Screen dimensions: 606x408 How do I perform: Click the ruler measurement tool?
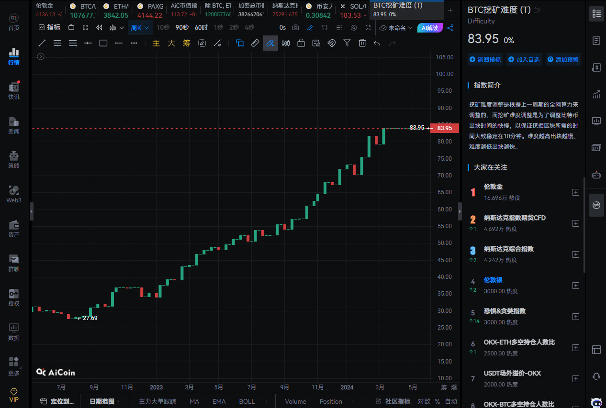255,43
